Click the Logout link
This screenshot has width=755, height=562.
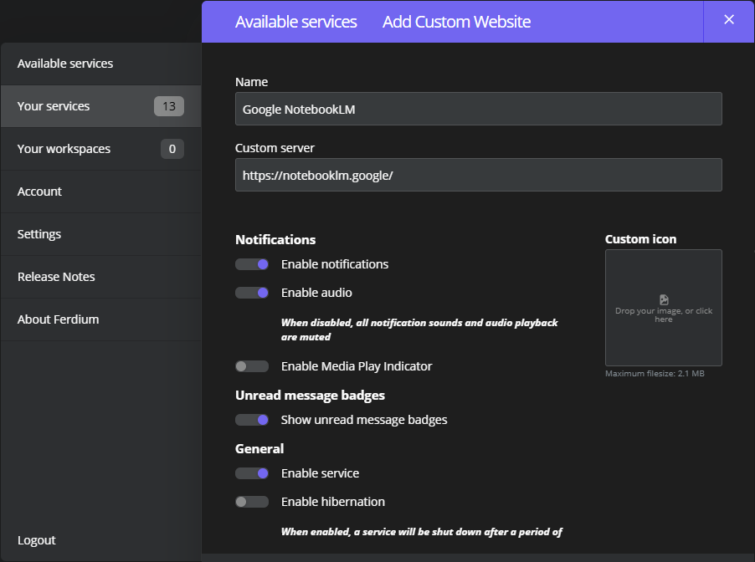pos(36,540)
